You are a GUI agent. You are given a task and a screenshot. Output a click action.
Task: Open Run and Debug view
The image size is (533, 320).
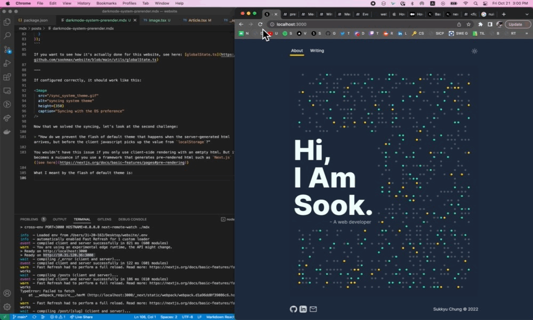pos(7,63)
